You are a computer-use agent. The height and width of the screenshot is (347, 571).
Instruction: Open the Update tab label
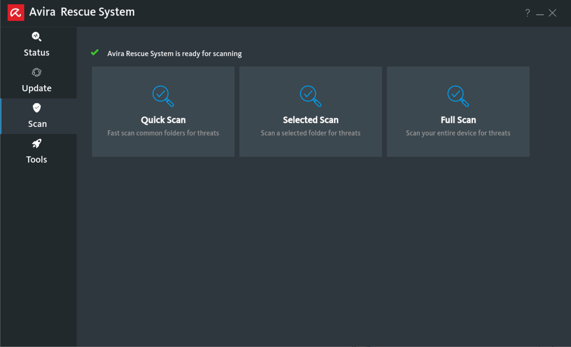coord(36,88)
